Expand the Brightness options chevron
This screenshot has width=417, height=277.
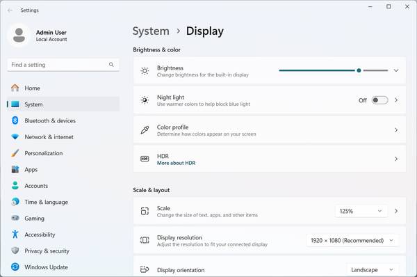pyautogui.click(x=396, y=70)
